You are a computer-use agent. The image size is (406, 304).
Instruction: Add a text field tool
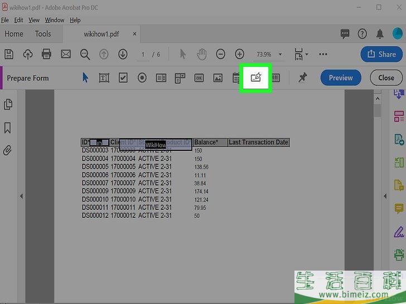[104, 78]
